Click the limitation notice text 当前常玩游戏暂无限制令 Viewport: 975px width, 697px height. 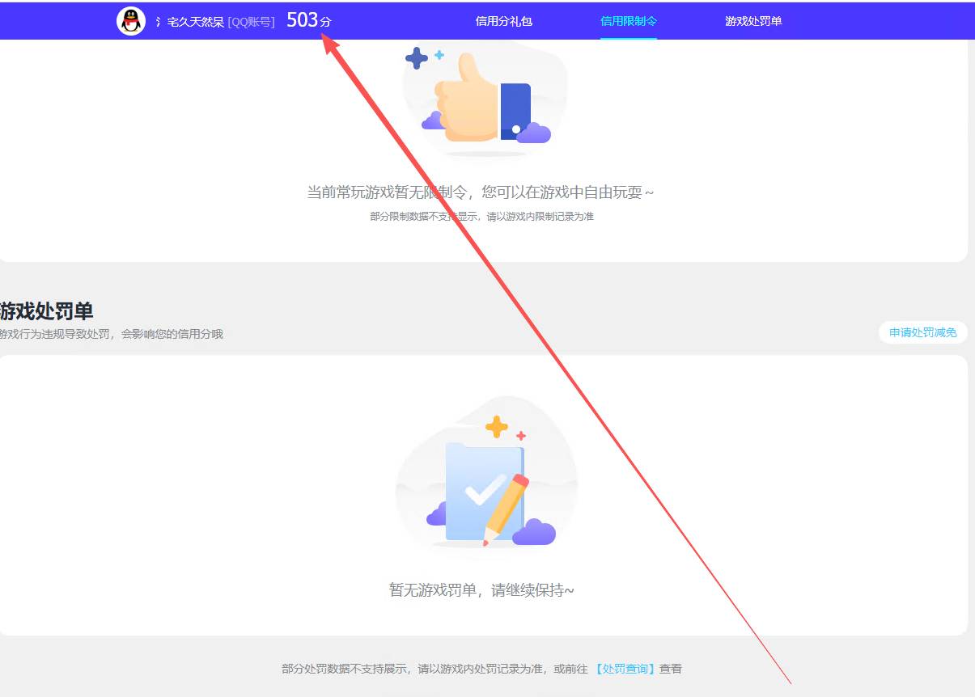pyautogui.click(x=482, y=192)
